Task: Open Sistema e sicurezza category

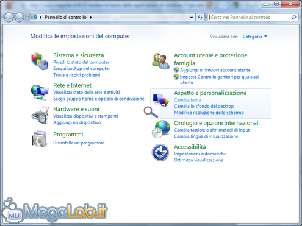Action: pyautogui.click(x=79, y=55)
